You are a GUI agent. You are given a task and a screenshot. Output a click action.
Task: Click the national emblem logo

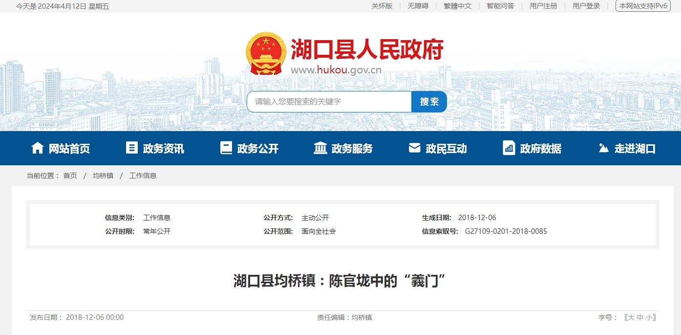[x=266, y=53]
